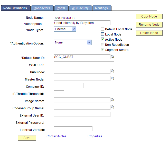Click into the Image Name field
Viewport: 168px width, 142px height.
coord(82,100)
